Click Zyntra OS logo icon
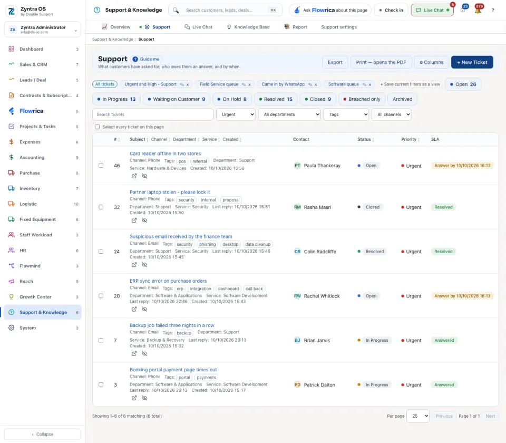The image size is (506, 443). [x=11, y=11]
